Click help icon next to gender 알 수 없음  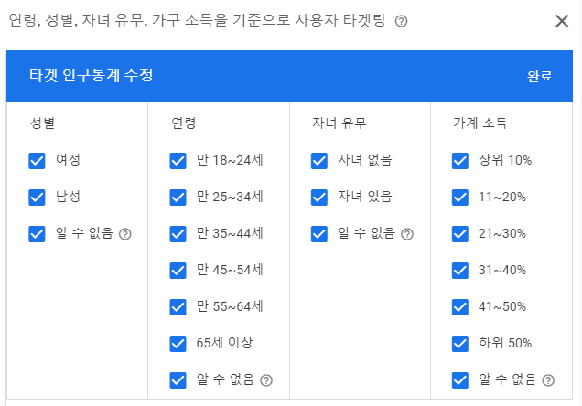coord(125,234)
